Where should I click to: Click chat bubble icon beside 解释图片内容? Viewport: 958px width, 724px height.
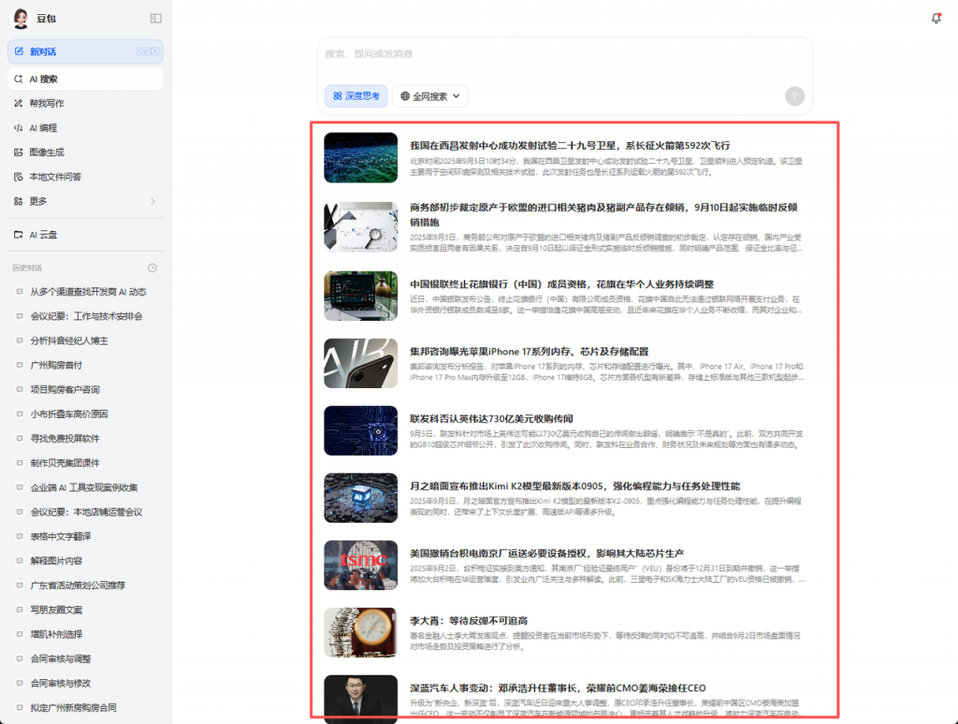coord(20,560)
